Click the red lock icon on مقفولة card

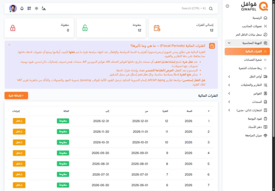pos(13,28)
